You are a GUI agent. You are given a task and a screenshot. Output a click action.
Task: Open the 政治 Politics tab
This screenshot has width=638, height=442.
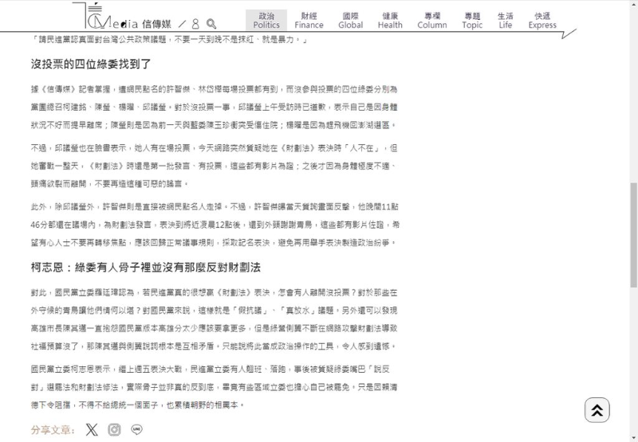click(266, 20)
